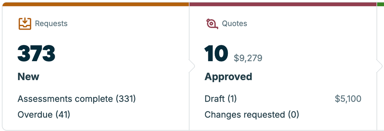Click the maroon bar above Quotes card
The height and width of the screenshot is (131, 384).
283,4
